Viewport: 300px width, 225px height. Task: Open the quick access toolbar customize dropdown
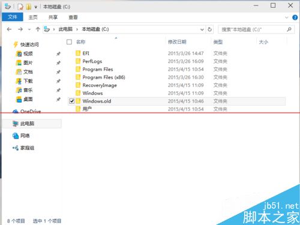click(x=35, y=7)
